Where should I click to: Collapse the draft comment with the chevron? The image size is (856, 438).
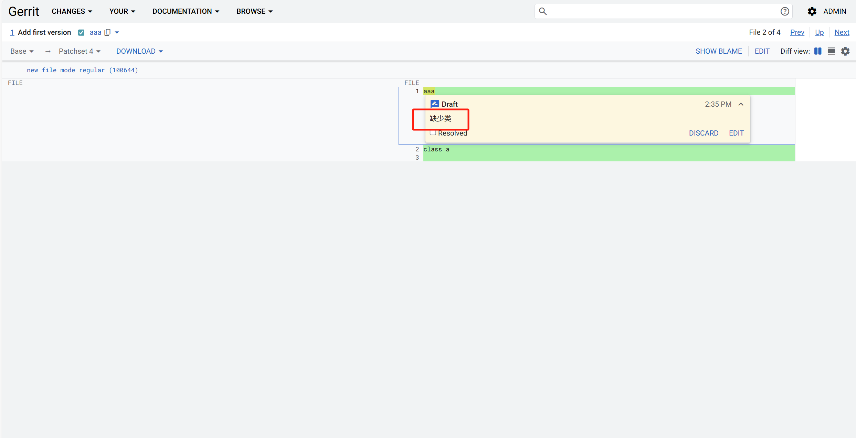[x=740, y=104]
